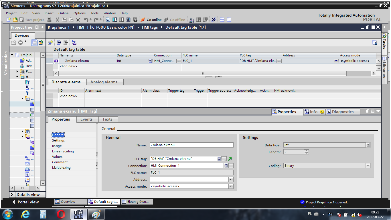This screenshot has height=220, width=391.
Task: Open the Address dropdown in the tag table row
Action: coord(336,61)
